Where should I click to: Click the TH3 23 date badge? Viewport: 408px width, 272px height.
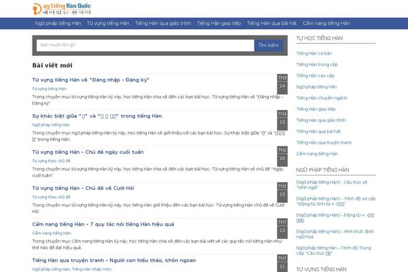pyautogui.click(x=282, y=120)
